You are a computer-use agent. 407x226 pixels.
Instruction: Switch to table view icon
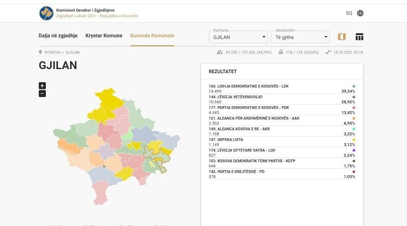pos(359,37)
